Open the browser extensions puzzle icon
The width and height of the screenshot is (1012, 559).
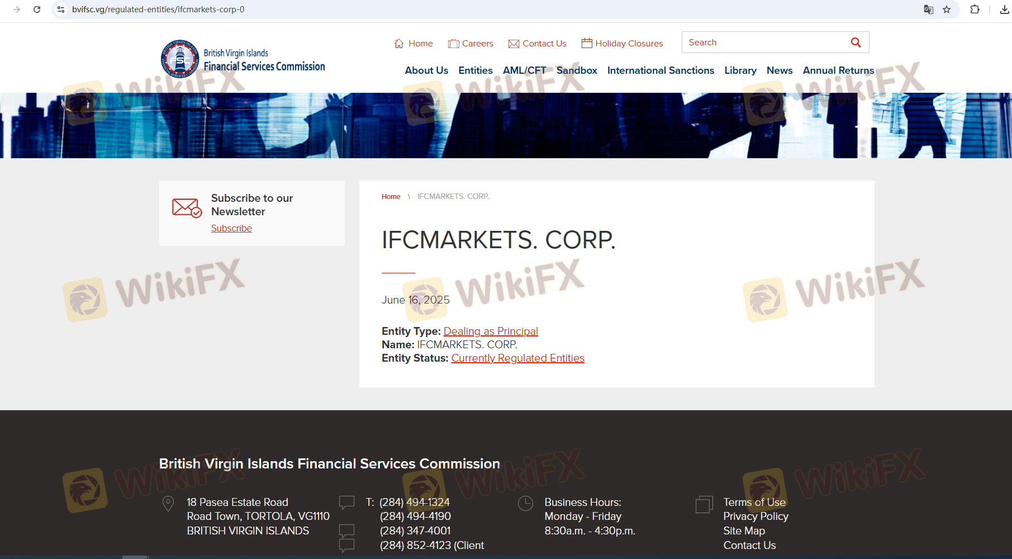(975, 10)
